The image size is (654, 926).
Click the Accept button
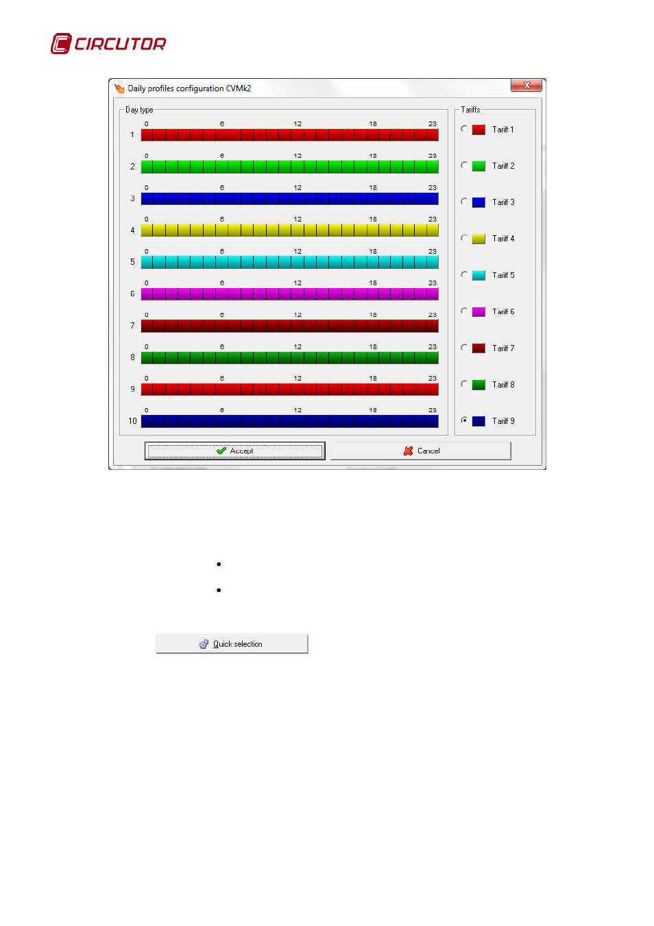234,451
